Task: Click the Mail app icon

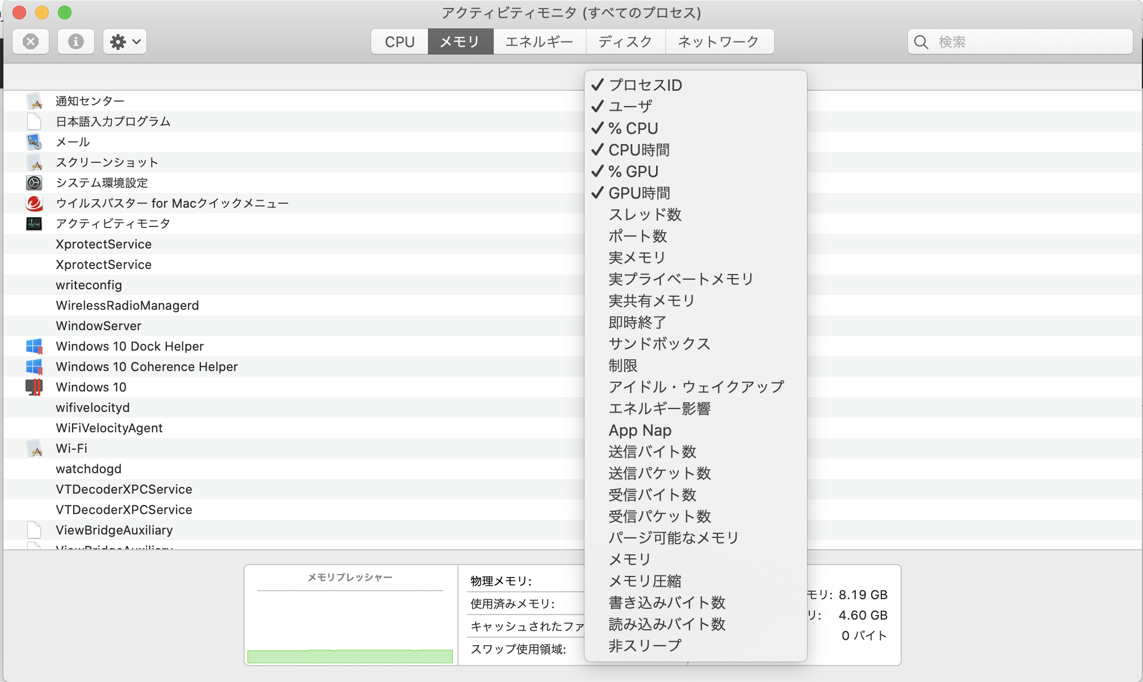Action: pos(34,142)
